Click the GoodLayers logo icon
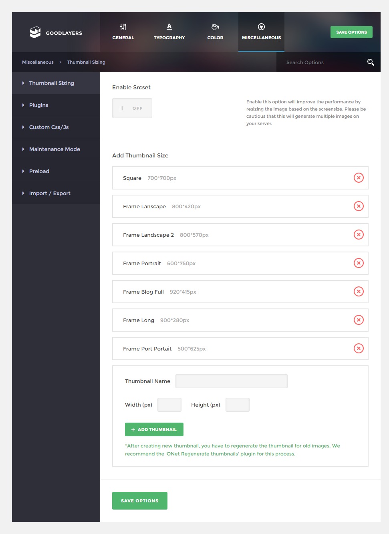The image size is (389, 534). (35, 32)
